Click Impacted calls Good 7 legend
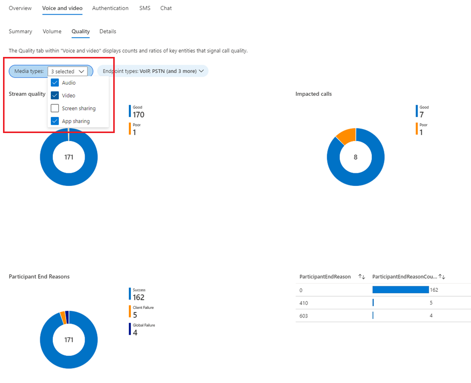Screen dimensions: 471x383 point(422,111)
